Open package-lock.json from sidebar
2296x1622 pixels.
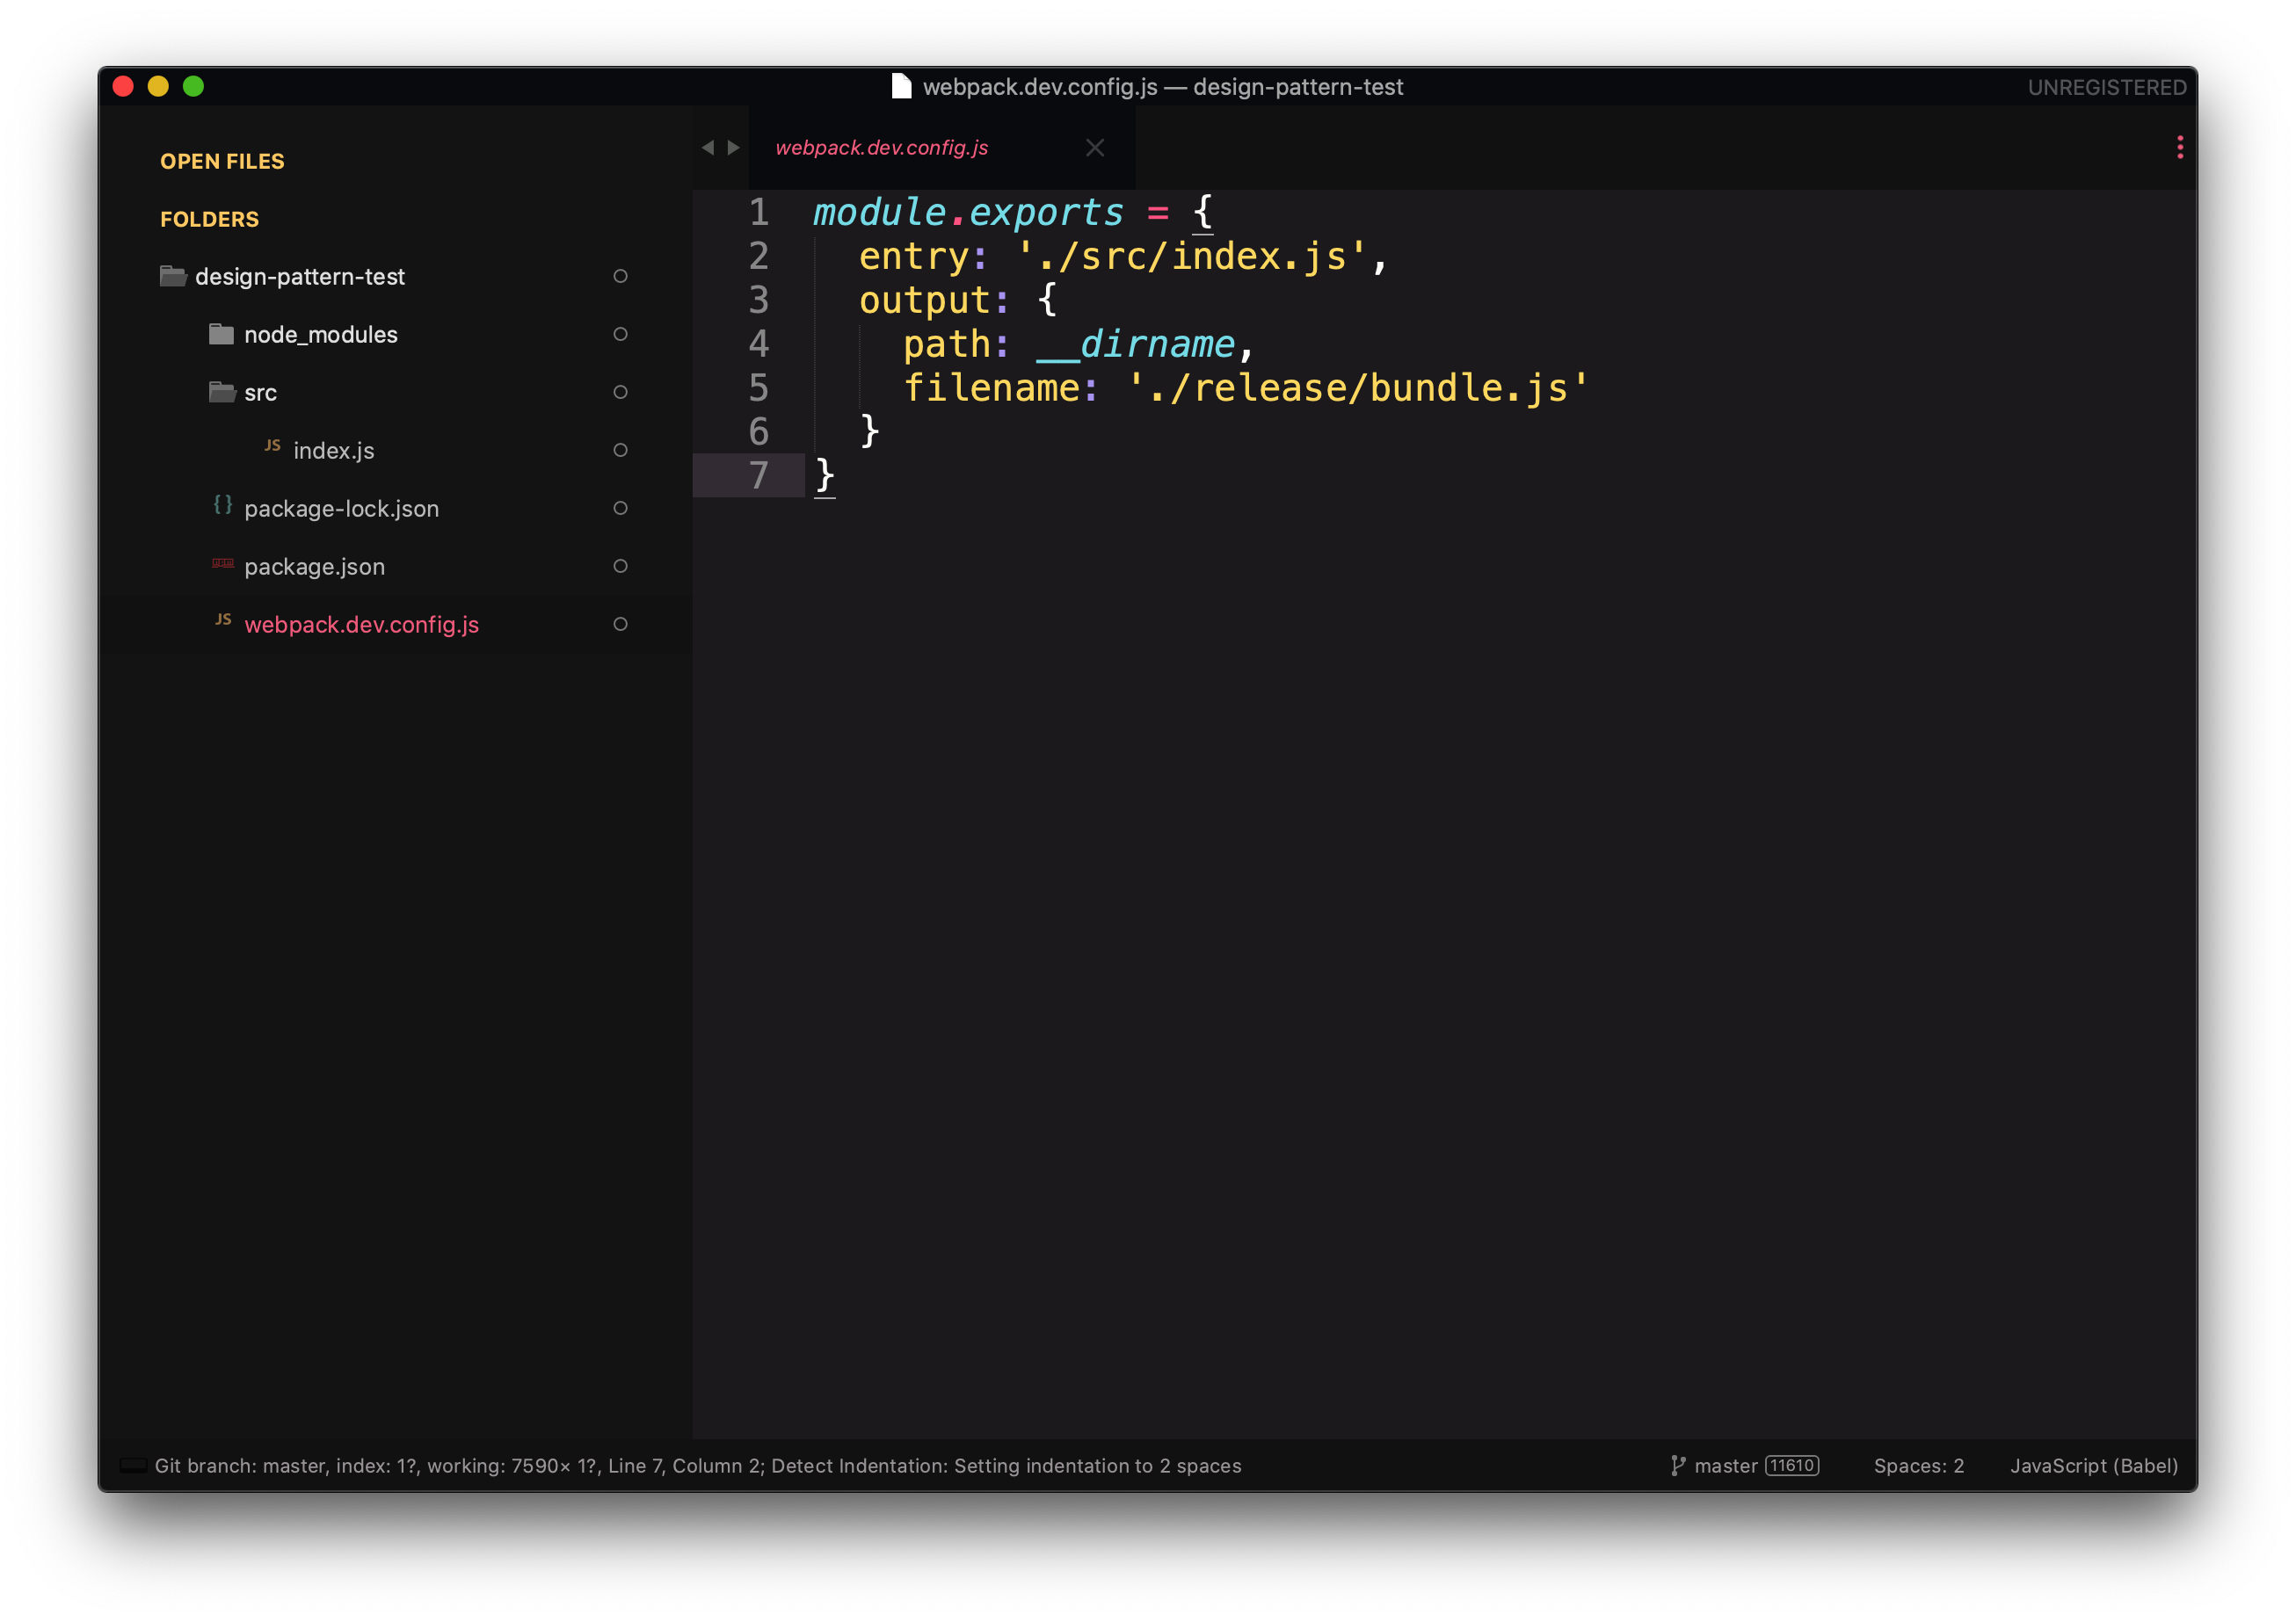point(342,509)
